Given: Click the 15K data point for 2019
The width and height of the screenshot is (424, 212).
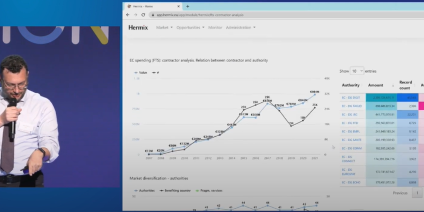Looking at the screenshot, I should coord(291,126).
